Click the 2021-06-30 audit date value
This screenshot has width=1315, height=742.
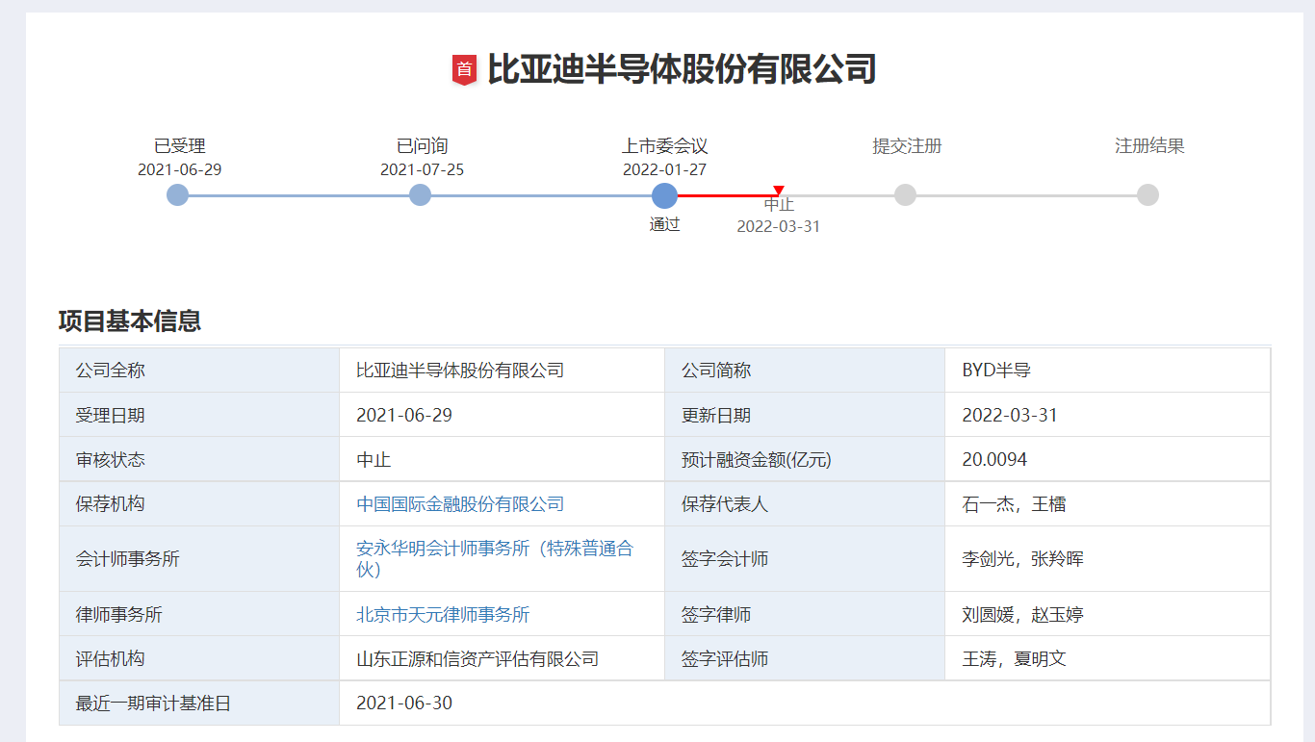[x=404, y=704]
